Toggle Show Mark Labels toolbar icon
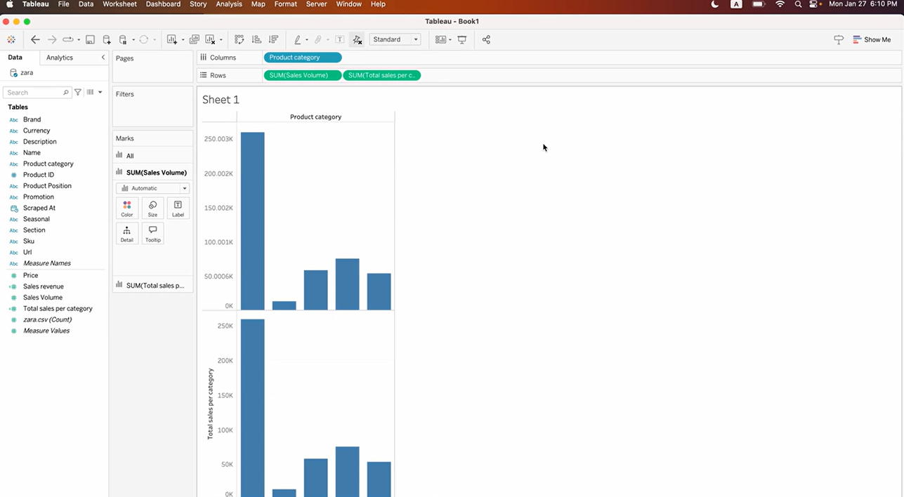904x497 pixels. click(x=340, y=40)
